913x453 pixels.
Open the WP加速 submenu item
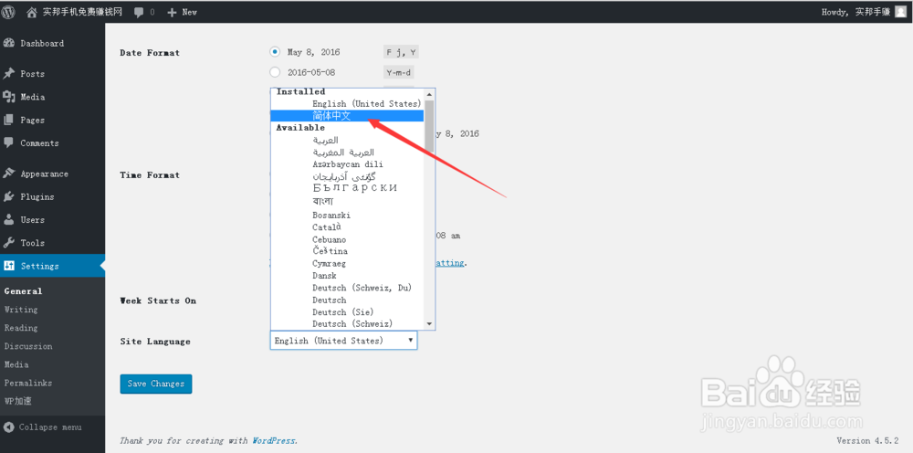(x=17, y=401)
